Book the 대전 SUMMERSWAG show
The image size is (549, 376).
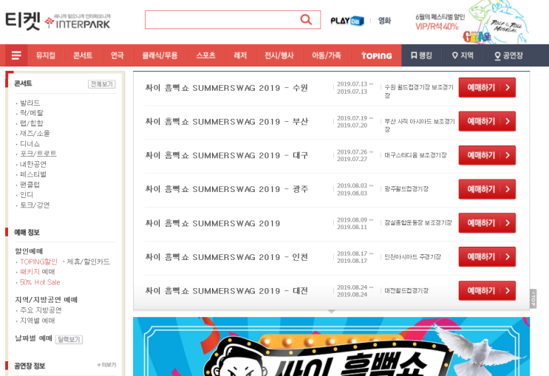tap(487, 290)
